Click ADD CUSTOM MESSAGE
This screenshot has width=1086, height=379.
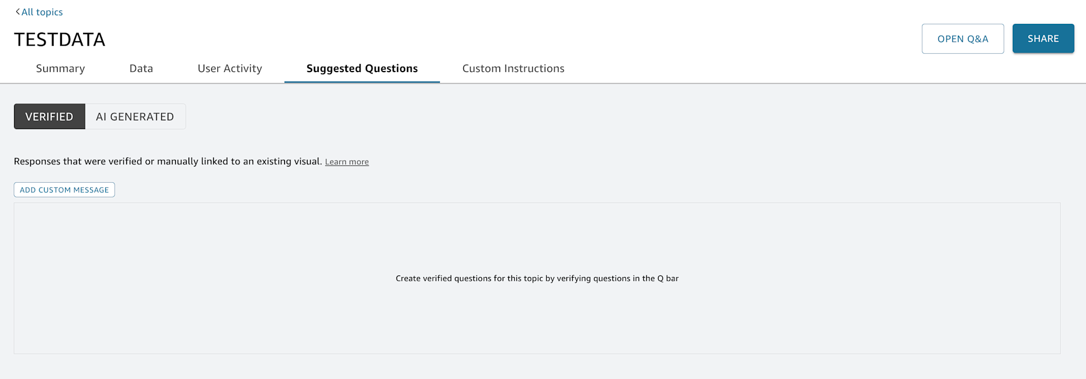coord(64,190)
